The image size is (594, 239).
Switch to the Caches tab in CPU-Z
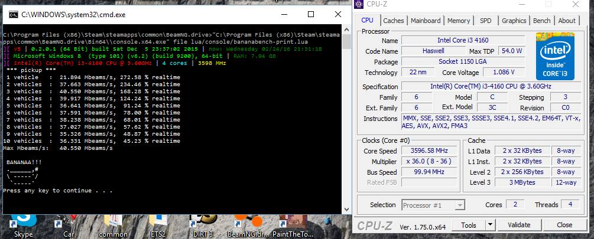[394, 21]
